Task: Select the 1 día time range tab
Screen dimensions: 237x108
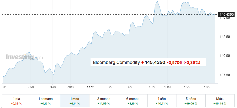Action: (x=16, y=101)
